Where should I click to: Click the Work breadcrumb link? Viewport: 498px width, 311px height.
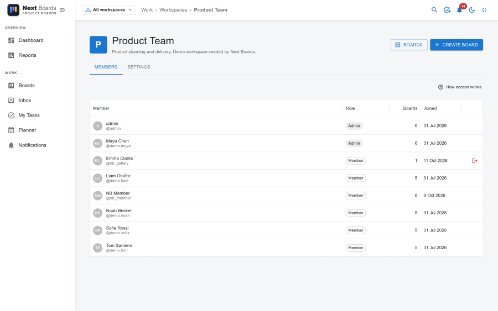[147, 10]
